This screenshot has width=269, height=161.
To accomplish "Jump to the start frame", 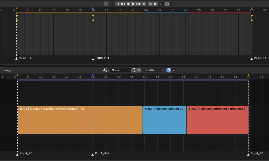I will pos(118,4).
